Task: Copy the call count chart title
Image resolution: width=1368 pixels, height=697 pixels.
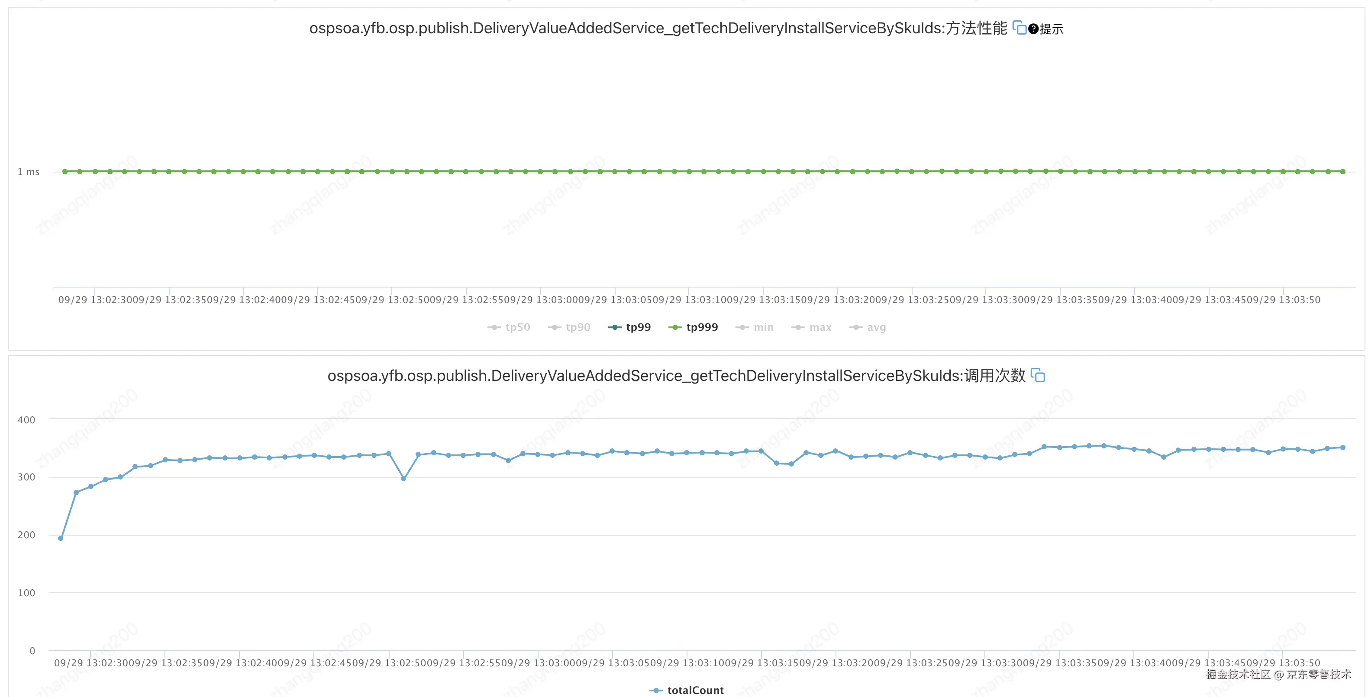Action: pyautogui.click(x=1037, y=376)
